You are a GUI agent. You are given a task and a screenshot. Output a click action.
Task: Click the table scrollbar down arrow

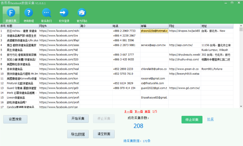[x=241, y=106]
